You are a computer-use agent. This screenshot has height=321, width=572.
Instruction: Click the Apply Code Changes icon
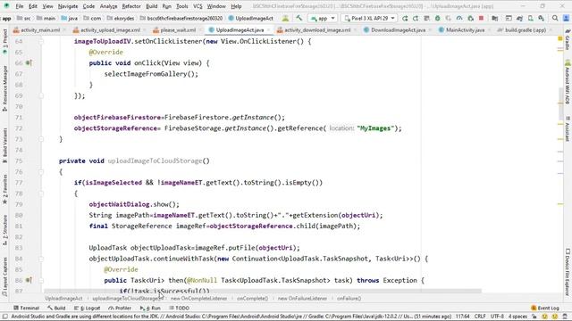(x=426, y=18)
